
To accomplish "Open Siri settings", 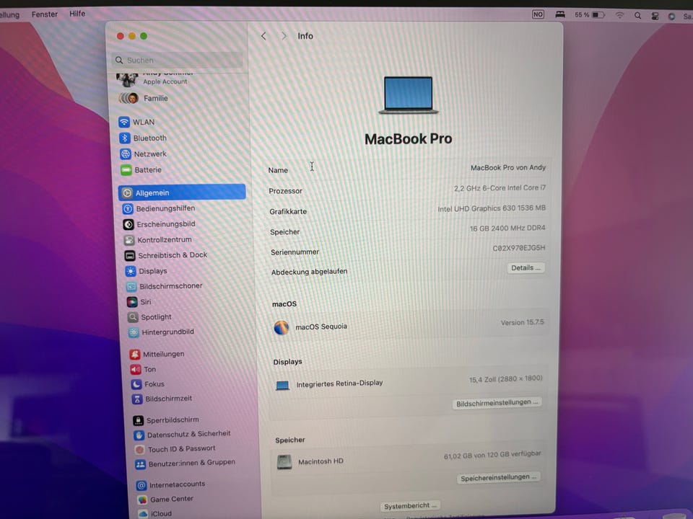I will tap(139, 302).
